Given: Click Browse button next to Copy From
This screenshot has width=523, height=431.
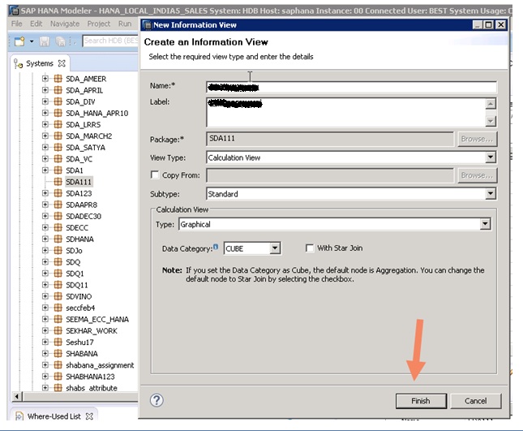Looking at the screenshot, I should coord(477,175).
